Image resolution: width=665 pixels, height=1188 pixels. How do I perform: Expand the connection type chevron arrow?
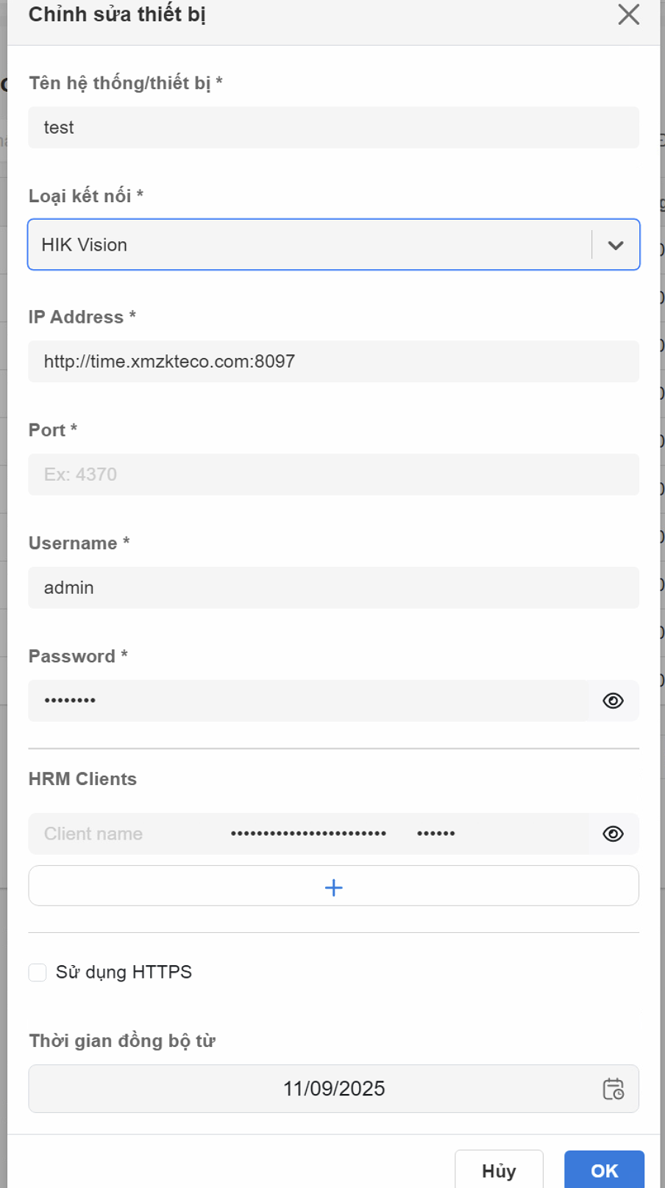[x=616, y=245]
